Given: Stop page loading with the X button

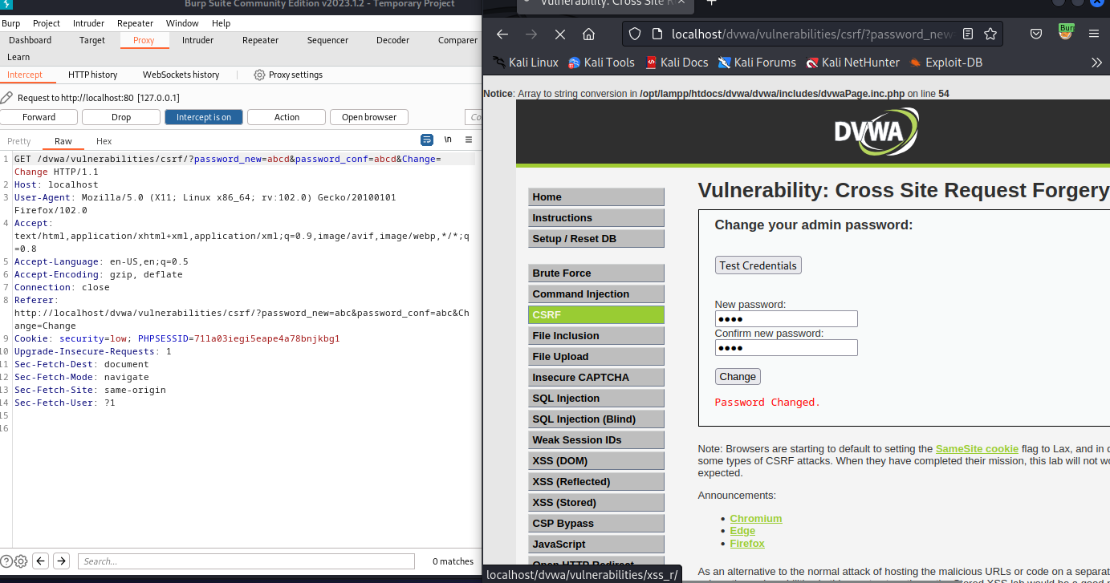Looking at the screenshot, I should coord(560,34).
